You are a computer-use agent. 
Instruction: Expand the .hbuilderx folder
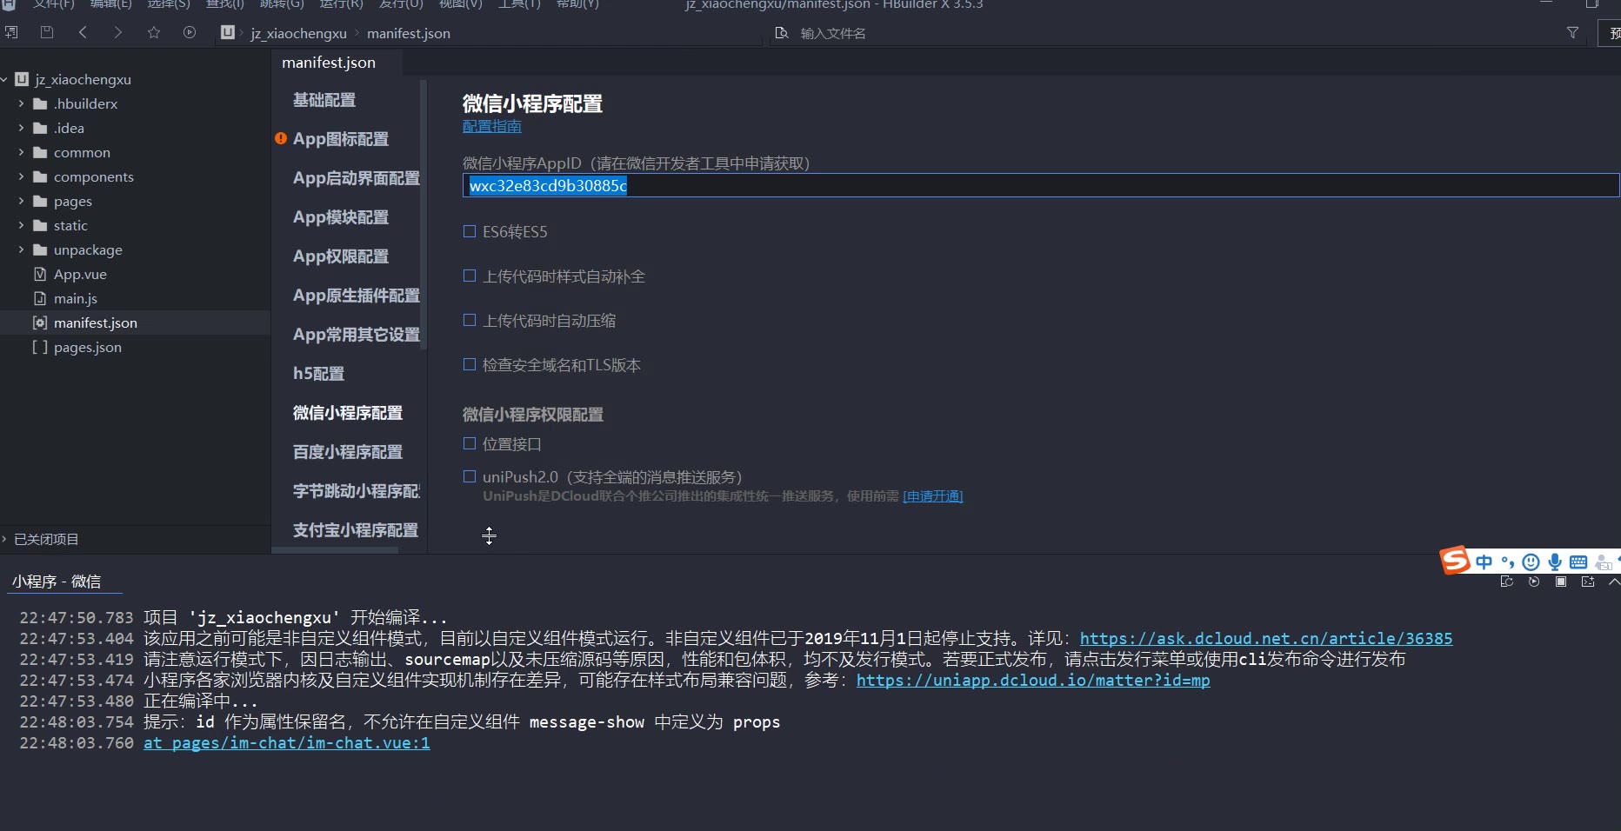(21, 103)
